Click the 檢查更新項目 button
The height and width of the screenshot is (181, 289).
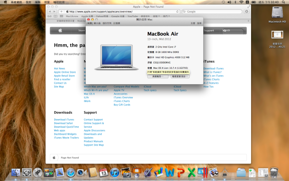pyautogui.click(x=180, y=76)
